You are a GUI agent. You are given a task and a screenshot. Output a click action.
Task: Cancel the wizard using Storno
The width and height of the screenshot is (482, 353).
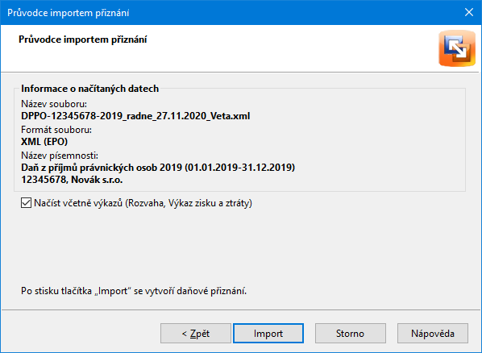click(x=351, y=334)
